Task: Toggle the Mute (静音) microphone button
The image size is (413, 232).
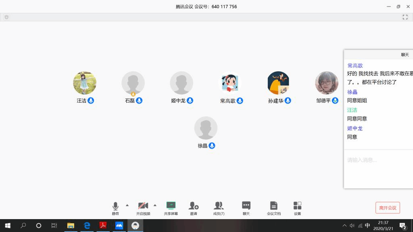Action: [x=115, y=206]
